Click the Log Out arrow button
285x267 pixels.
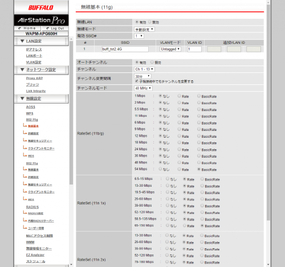[x=55, y=28]
